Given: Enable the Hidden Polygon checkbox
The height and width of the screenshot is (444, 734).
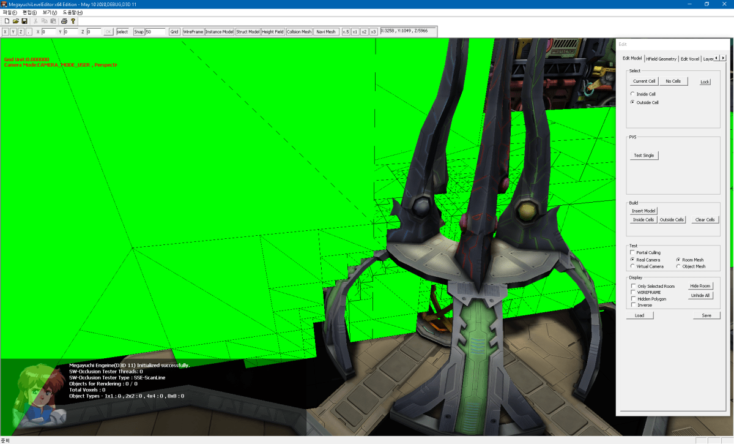Looking at the screenshot, I should pyautogui.click(x=633, y=299).
